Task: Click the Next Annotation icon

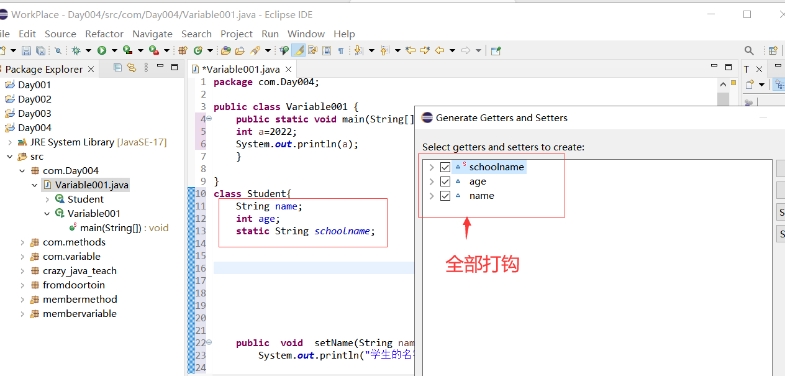Action: pos(358,50)
